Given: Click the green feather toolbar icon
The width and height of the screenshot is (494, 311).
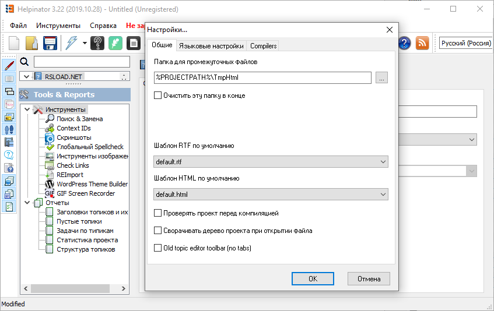Looking at the screenshot, I should coord(116,43).
